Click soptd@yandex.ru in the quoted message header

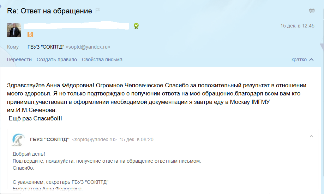coord(94,139)
